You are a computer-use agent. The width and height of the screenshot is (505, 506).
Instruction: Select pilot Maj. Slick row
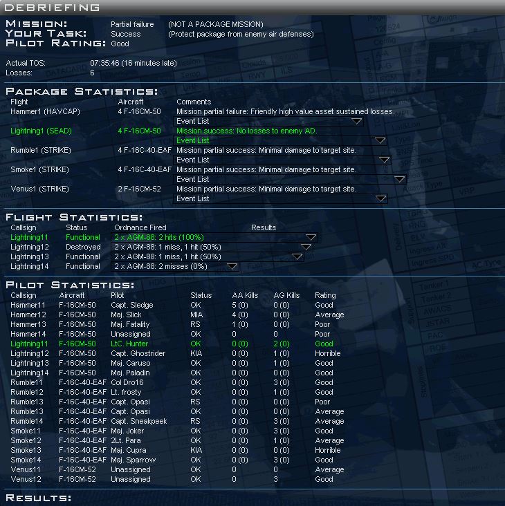coord(126,315)
